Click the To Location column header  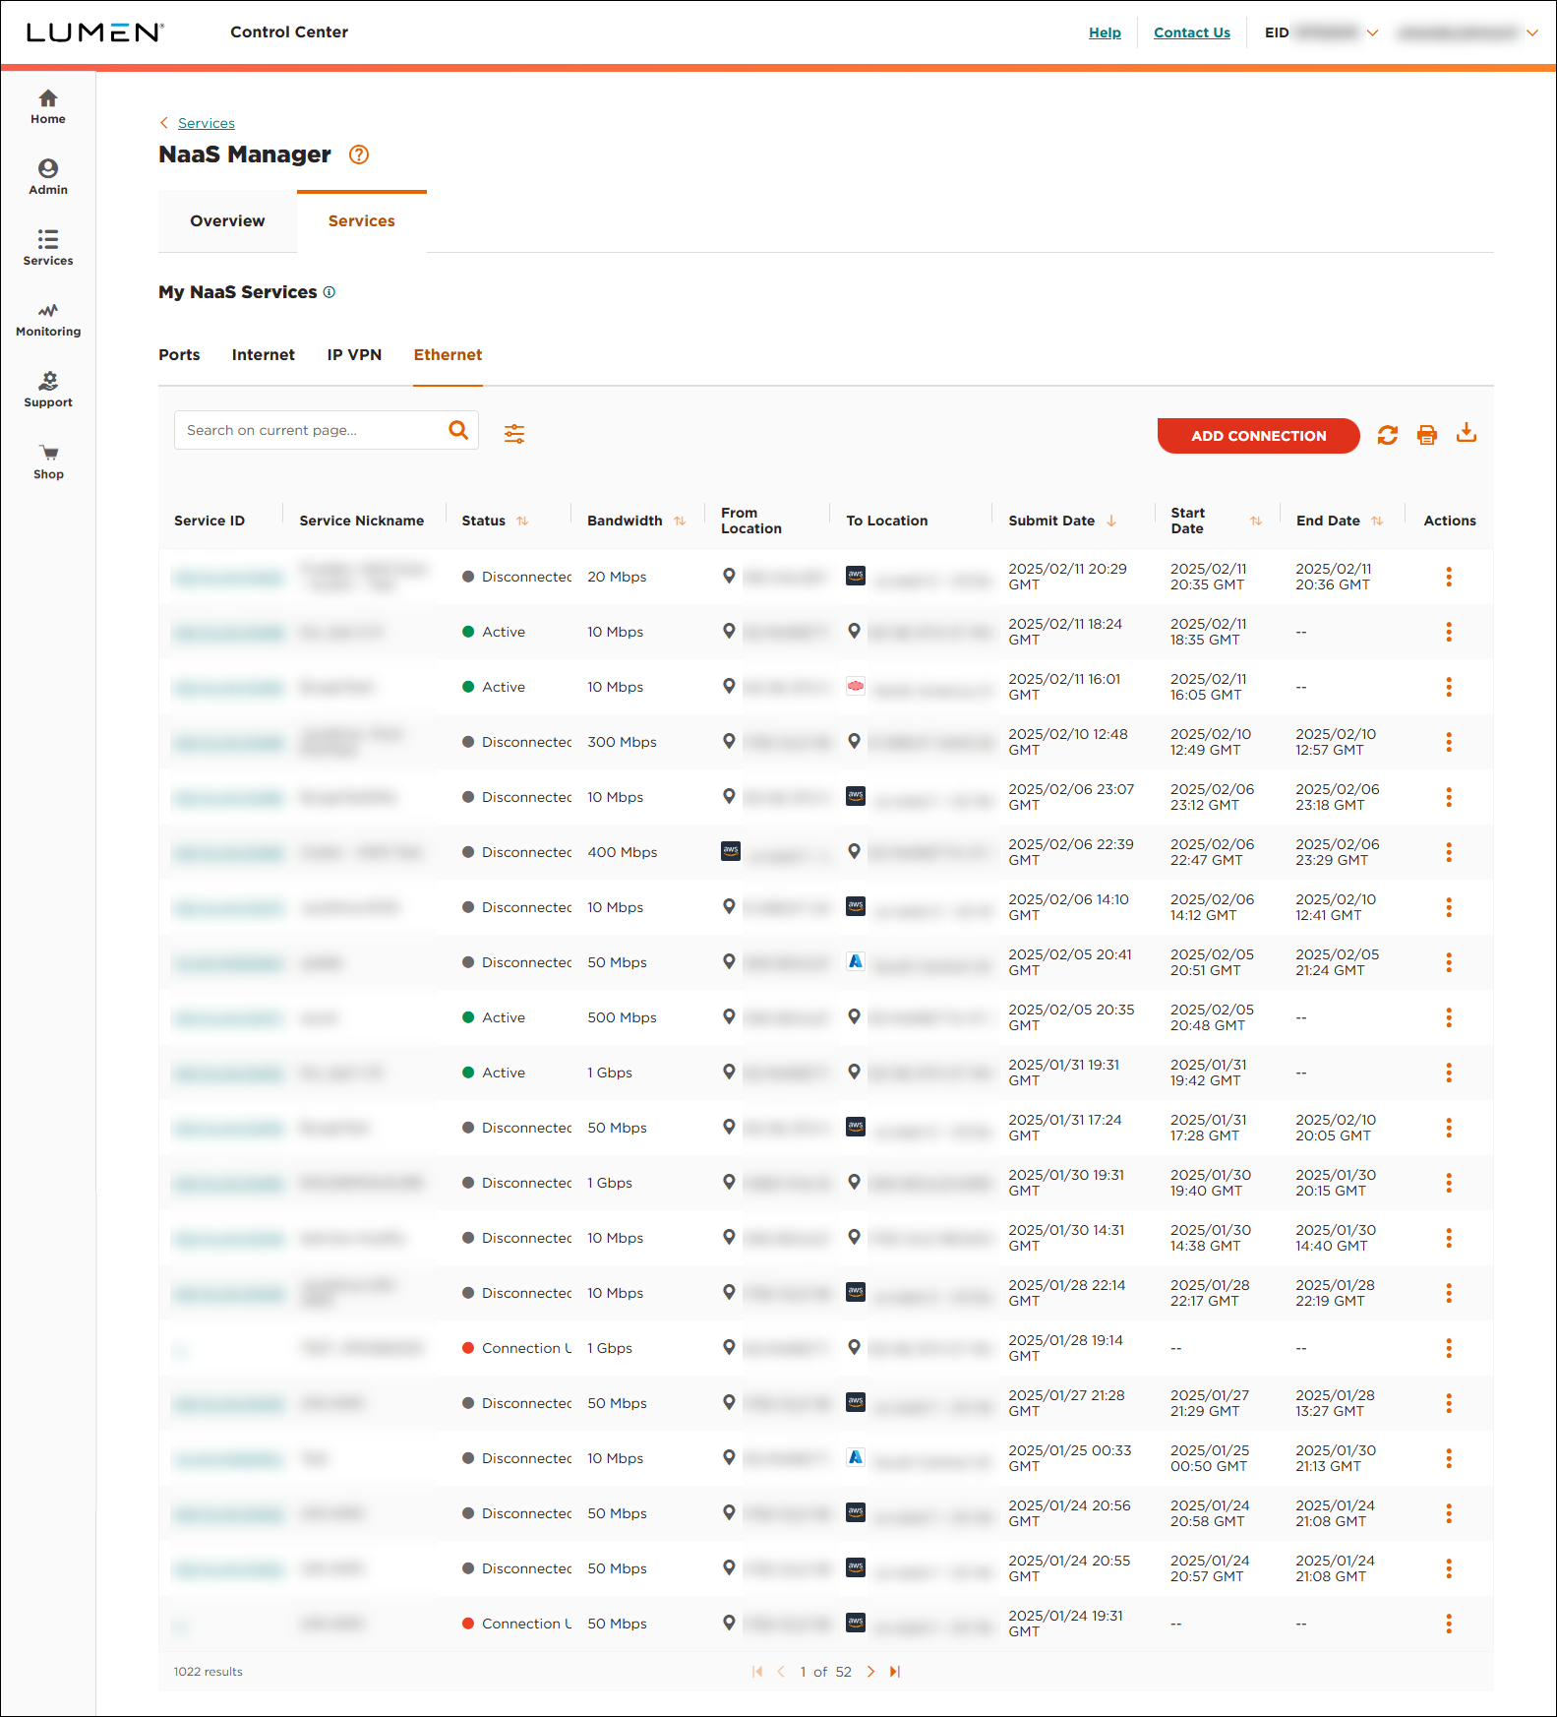click(887, 521)
